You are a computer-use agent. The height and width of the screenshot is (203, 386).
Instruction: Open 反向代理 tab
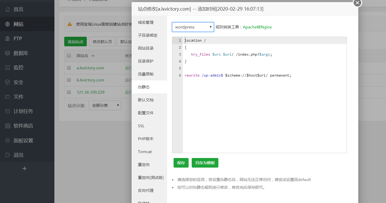coord(149,191)
